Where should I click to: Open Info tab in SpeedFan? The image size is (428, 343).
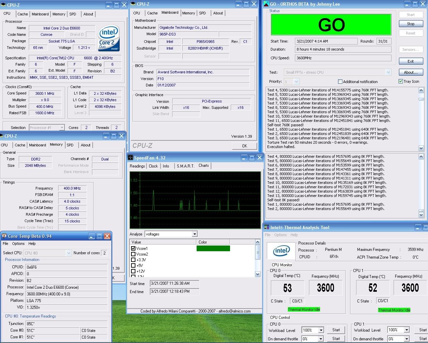[x=166, y=166]
